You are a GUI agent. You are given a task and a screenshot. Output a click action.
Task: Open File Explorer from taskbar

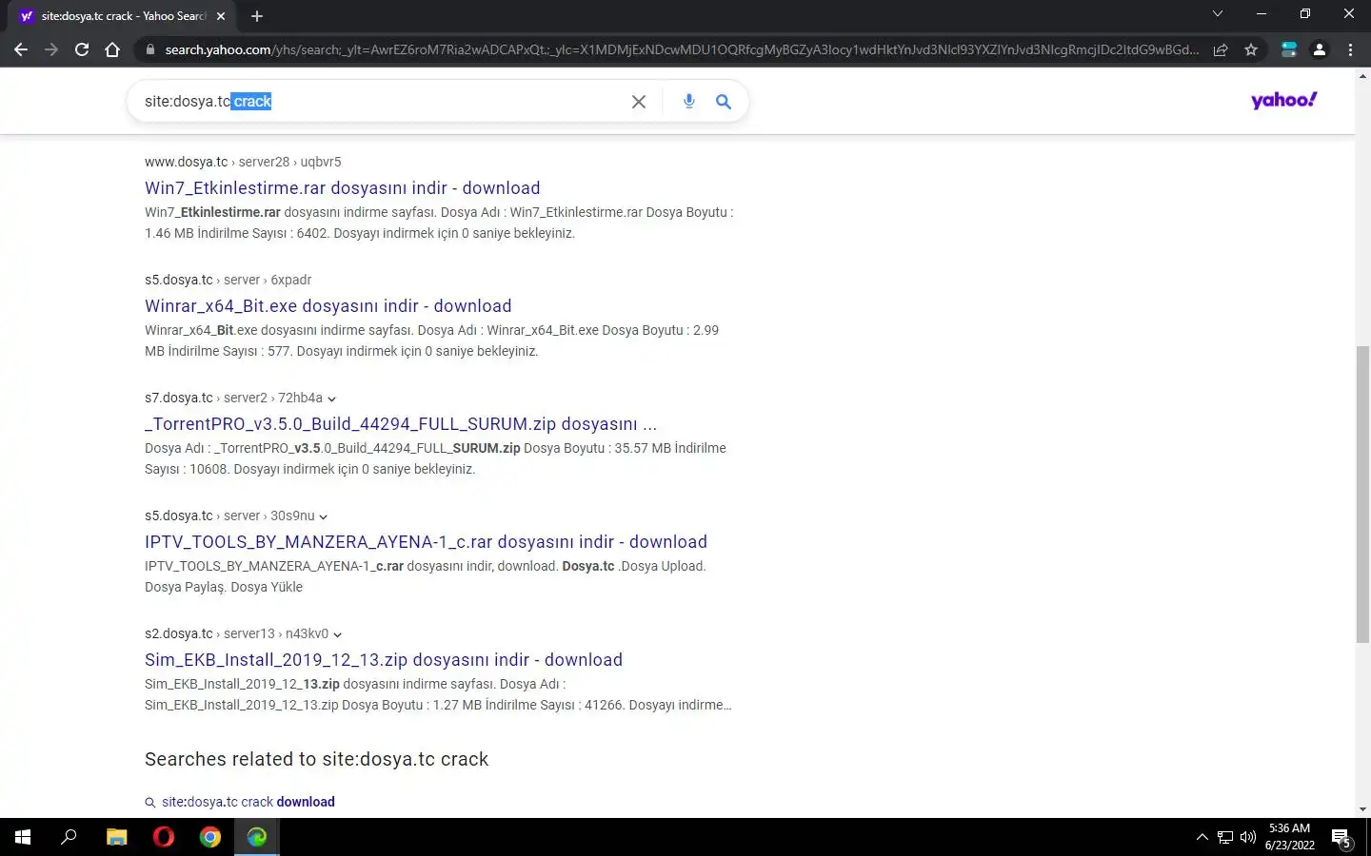[116, 837]
